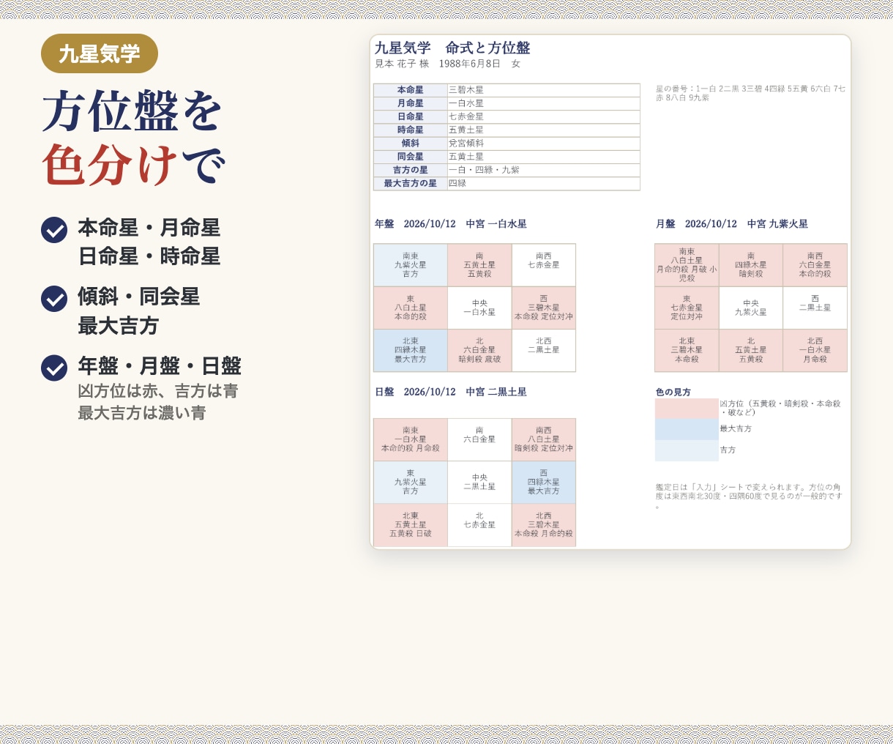893x744 pixels.
Task: Select 年盤 cell 南東 九紫火星 吉方
Action: pos(411,265)
